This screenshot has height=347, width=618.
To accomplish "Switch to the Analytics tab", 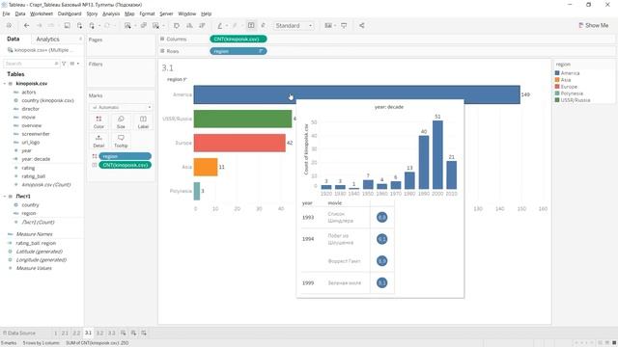I will coord(47,40).
